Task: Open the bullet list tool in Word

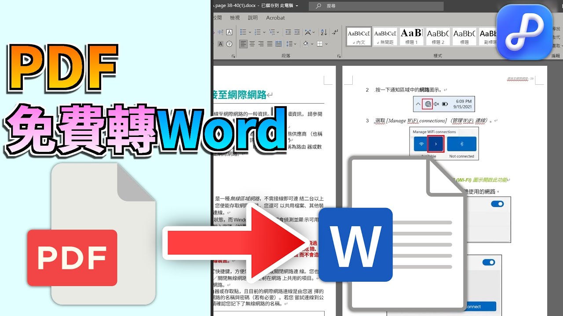Action: point(243,32)
